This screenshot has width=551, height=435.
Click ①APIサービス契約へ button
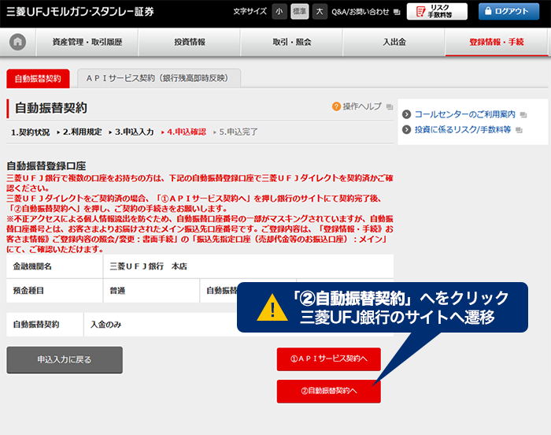point(328,359)
